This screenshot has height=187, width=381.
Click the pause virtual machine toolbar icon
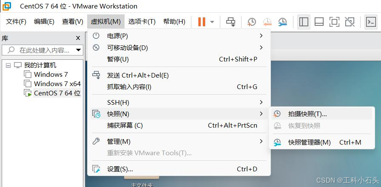tap(202, 22)
